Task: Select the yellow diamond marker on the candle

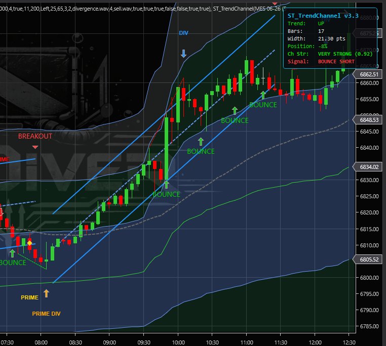Action: [29, 243]
